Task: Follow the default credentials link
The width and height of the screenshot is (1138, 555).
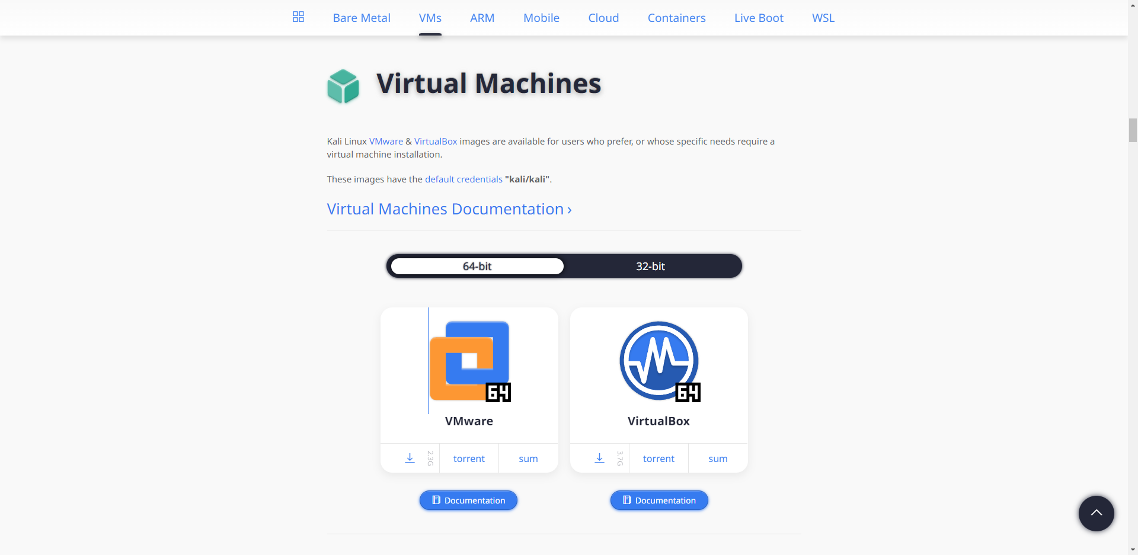Action: click(463, 179)
